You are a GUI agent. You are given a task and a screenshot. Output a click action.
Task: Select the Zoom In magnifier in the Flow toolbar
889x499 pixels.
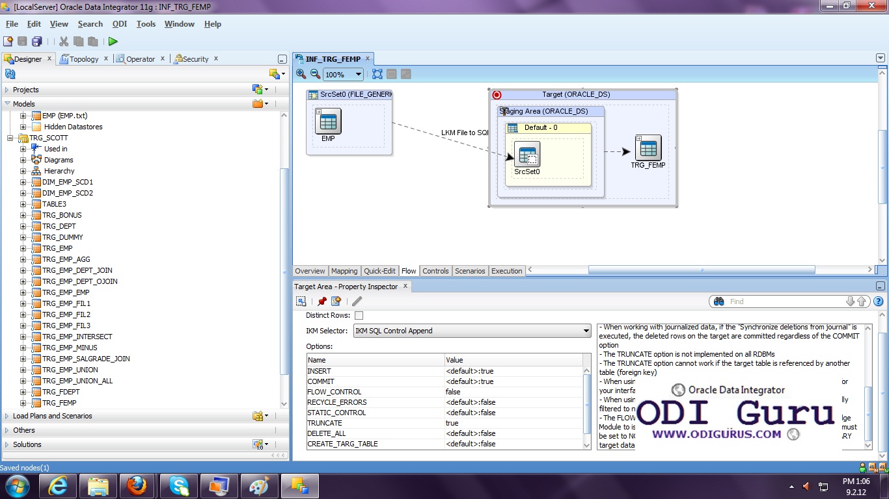300,73
